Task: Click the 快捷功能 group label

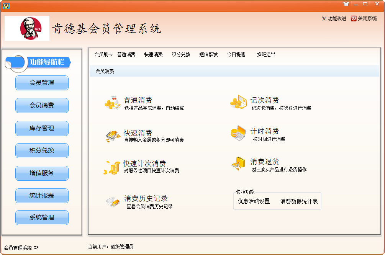Action: pyautogui.click(x=245, y=192)
